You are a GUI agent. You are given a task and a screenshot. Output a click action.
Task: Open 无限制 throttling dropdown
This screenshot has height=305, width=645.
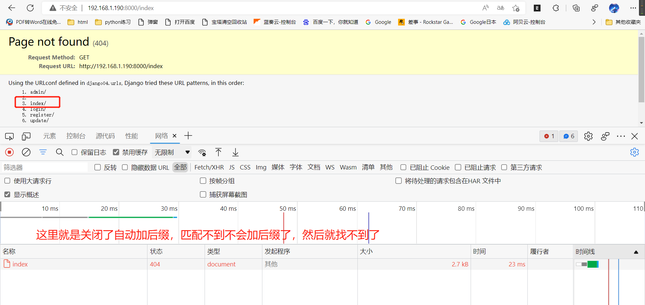coord(172,152)
